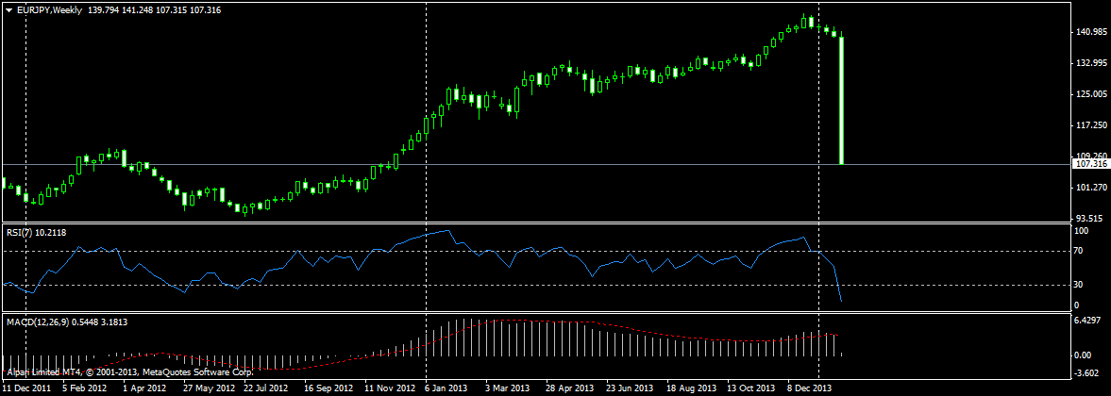Screen dimensions: 1111x396
Task: Click the 93.515 price scale label
Action: tap(1090, 219)
